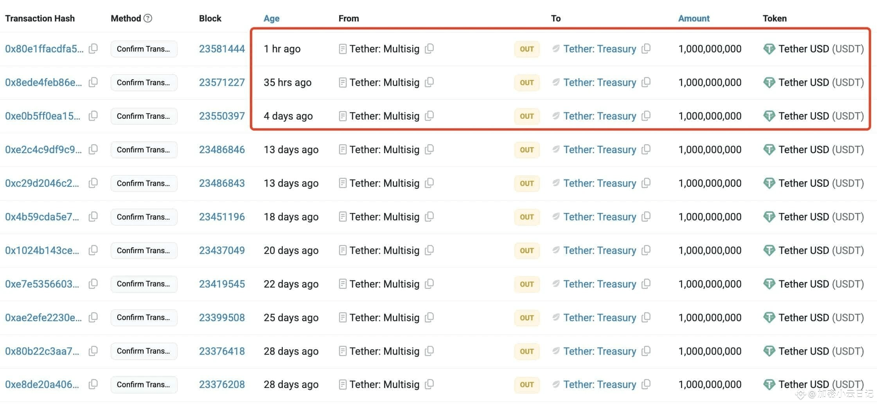
Task: Click Tether USD token icon in 4 days ago row
Action: tap(769, 116)
